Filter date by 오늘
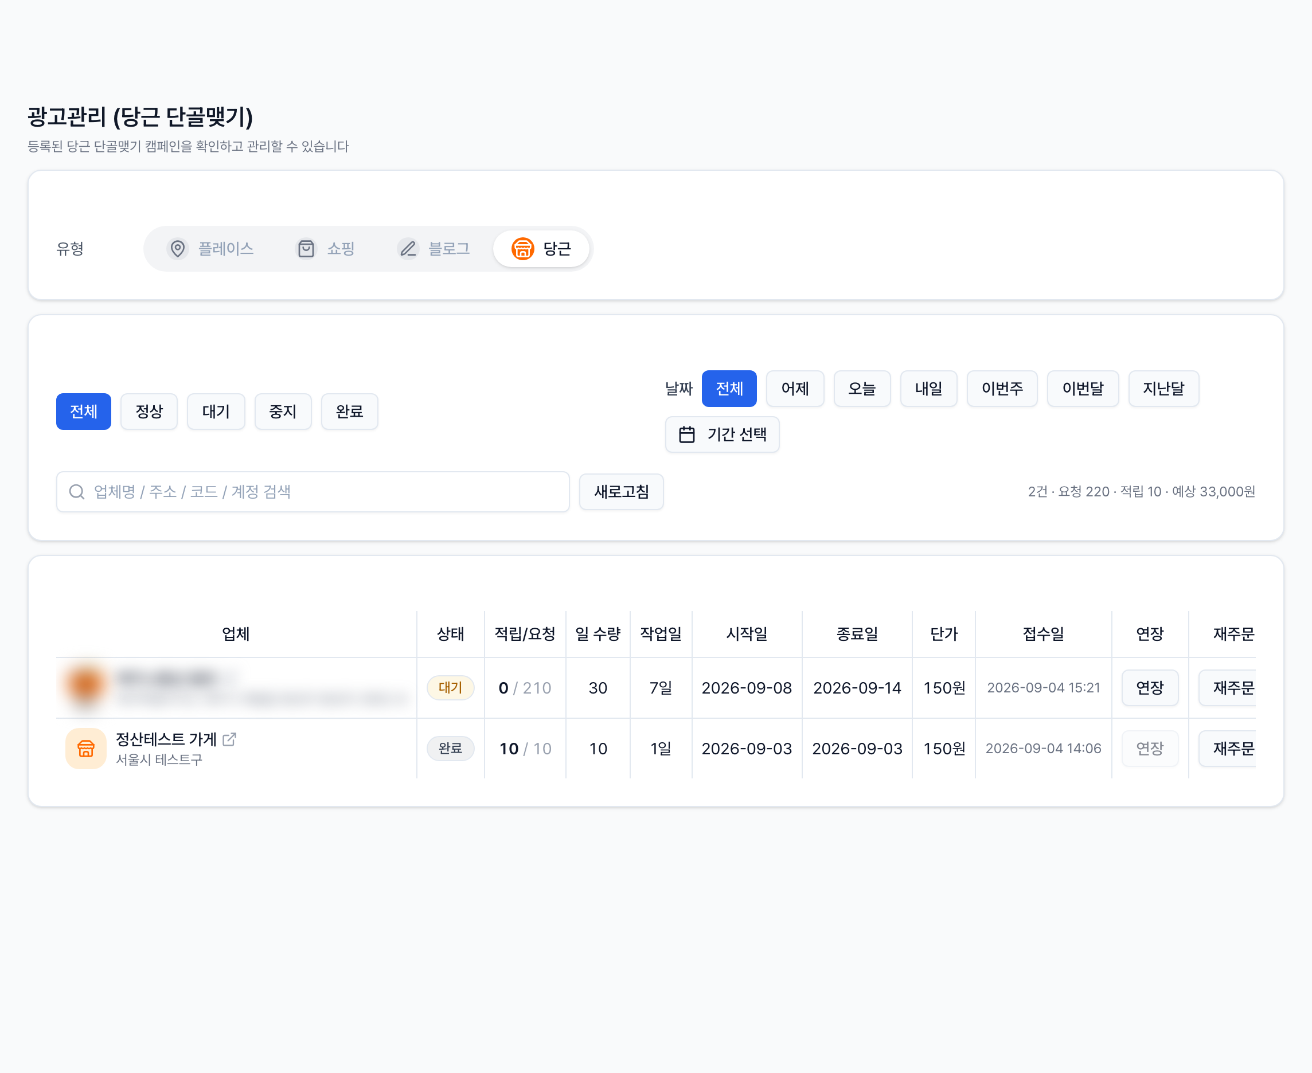The height and width of the screenshot is (1073, 1312). point(862,389)
